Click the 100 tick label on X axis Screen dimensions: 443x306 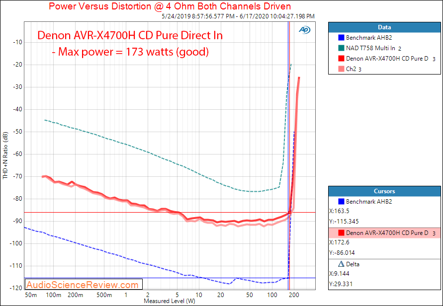pyautogui.click(x=272, y=295)
